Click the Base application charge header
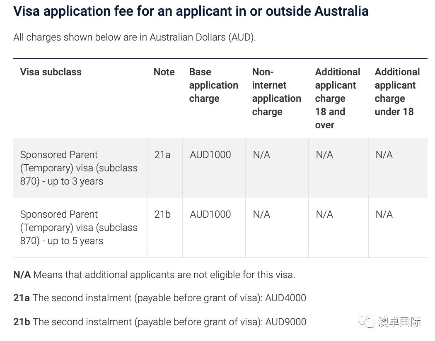The image size is (435, 341). pyautogui.click(x=213, y=85)
